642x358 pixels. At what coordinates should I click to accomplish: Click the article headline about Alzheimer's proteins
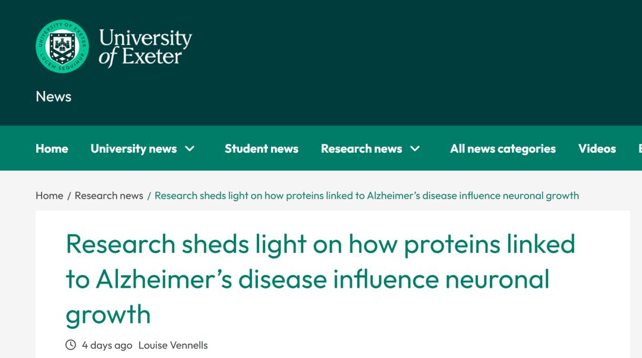pyautogui.click(x=320, y=279)
